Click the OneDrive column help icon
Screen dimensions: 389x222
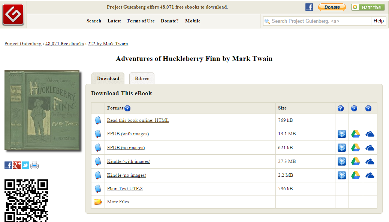point(368,108)
